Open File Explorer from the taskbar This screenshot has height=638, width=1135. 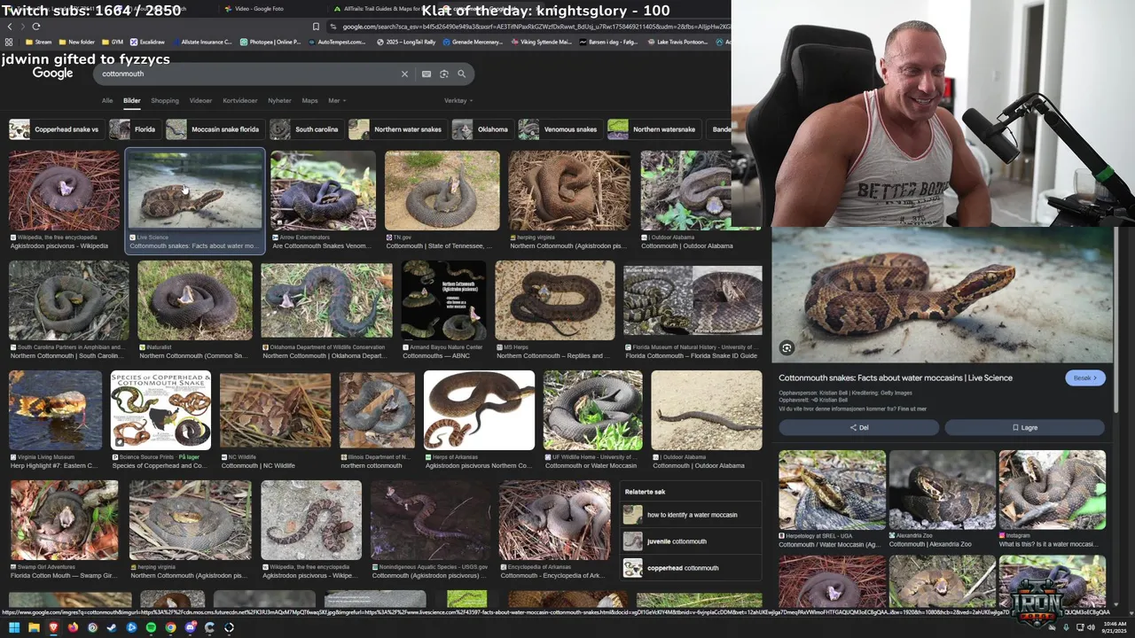pyautogui.click(x=33, y=627)
